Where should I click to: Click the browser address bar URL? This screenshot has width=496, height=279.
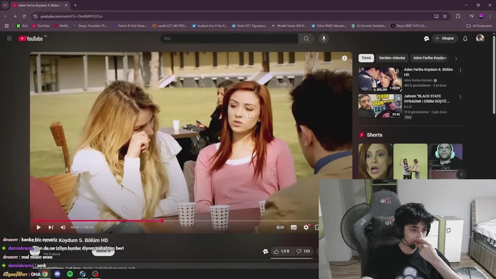[71, 16]
